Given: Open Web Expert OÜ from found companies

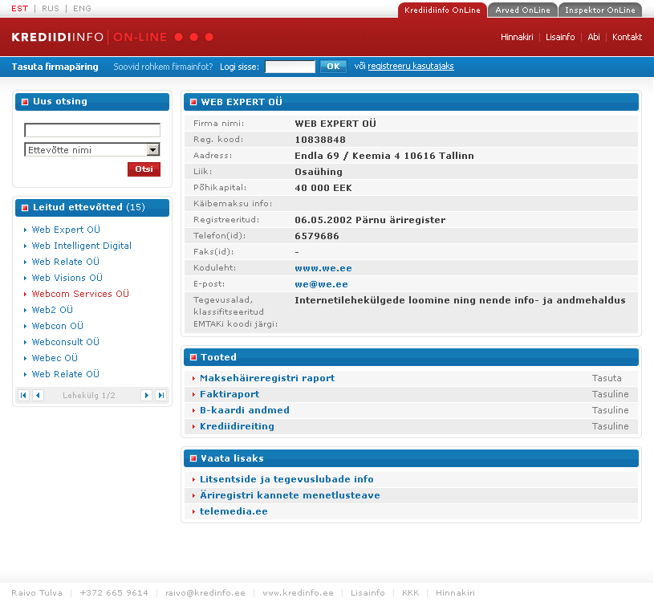Looking at the screenshot, I should [66, 230].
